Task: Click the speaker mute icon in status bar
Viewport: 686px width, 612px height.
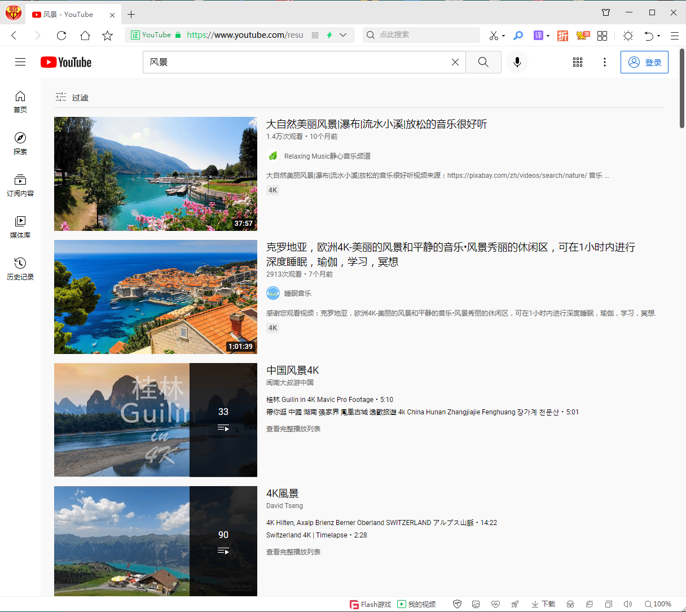Action: coord(628,604)
